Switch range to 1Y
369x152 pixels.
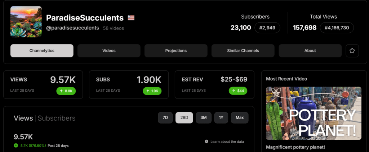221,118
